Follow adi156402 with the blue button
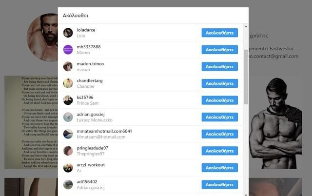 220,185
